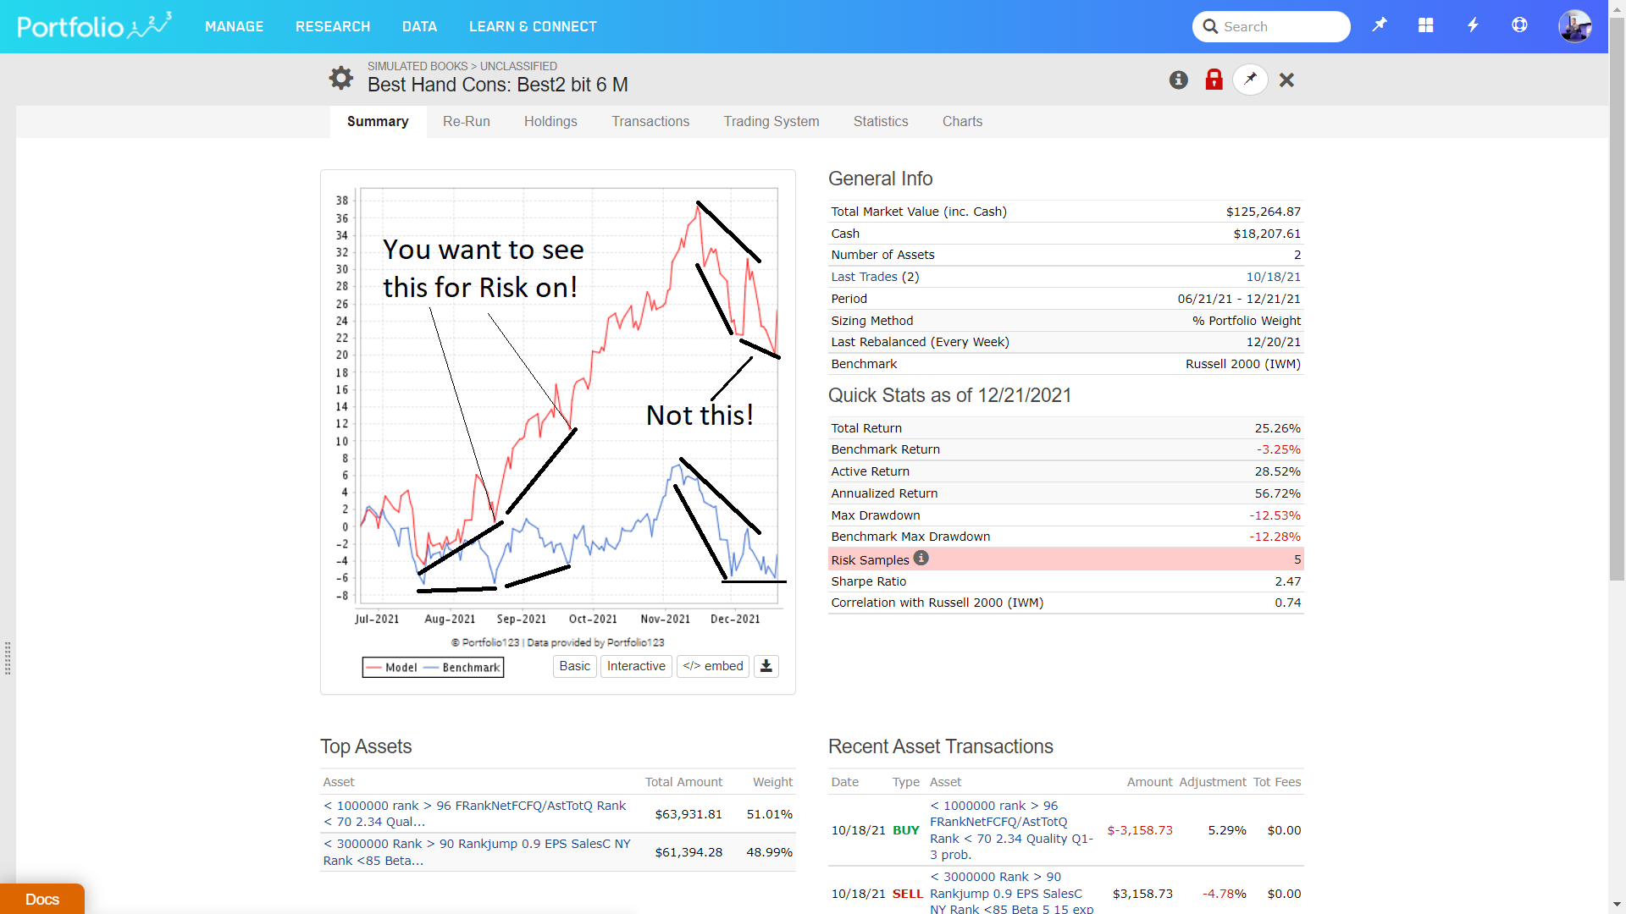Click the info icon near the lock
Viewport: 1626px width, 914px height.
point(1178,80)
